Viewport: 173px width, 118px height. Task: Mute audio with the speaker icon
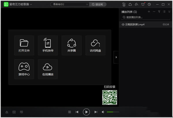[x=103, y=112]
